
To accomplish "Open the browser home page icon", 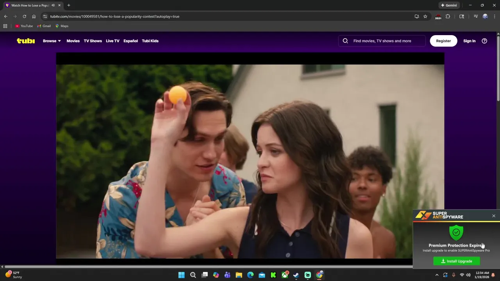I will [x=34, y=16].
